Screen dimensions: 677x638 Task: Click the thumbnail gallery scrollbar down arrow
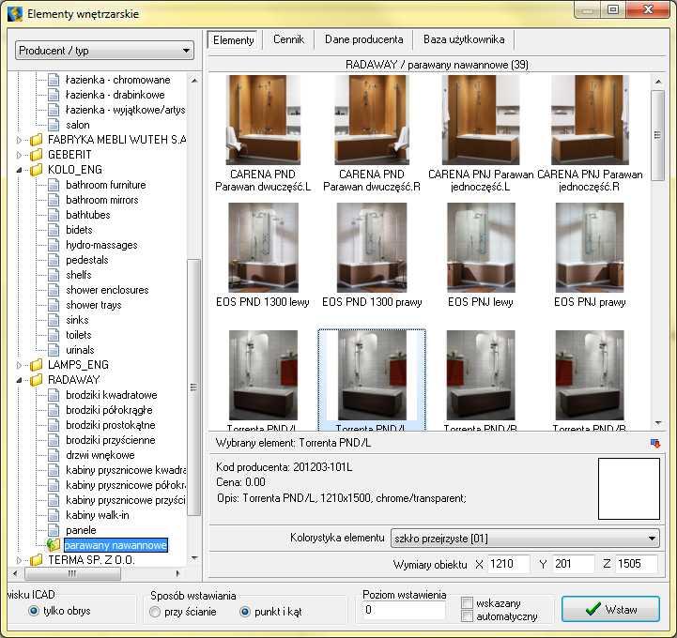657,423
